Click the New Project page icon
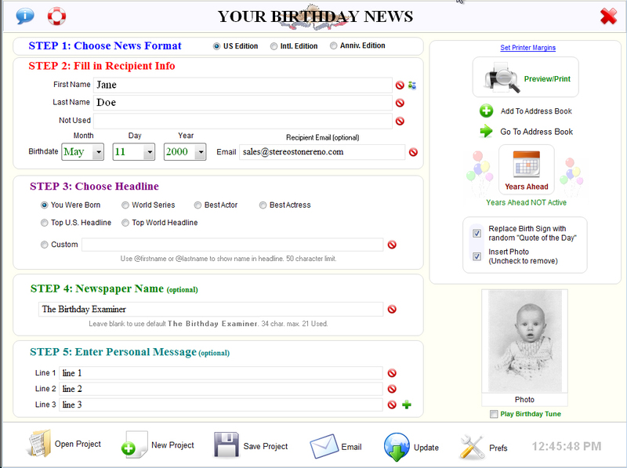The image size is (627, 468). 134,444
